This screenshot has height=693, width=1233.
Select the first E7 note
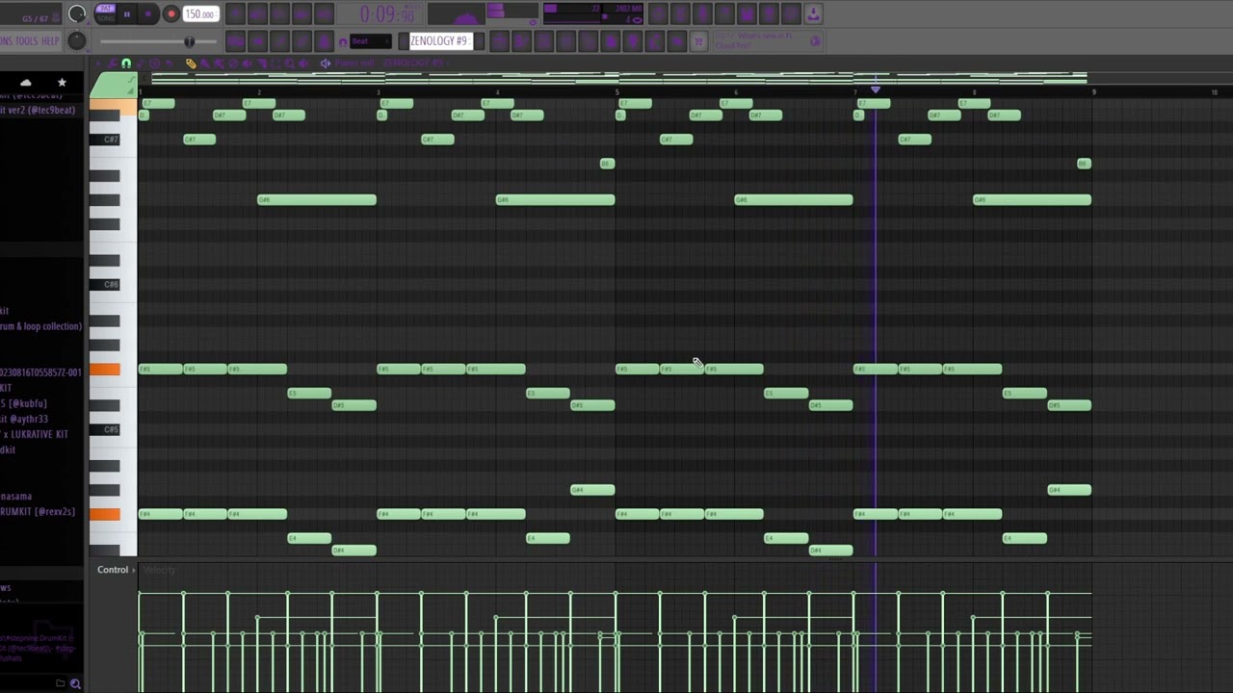pos(159,103)
